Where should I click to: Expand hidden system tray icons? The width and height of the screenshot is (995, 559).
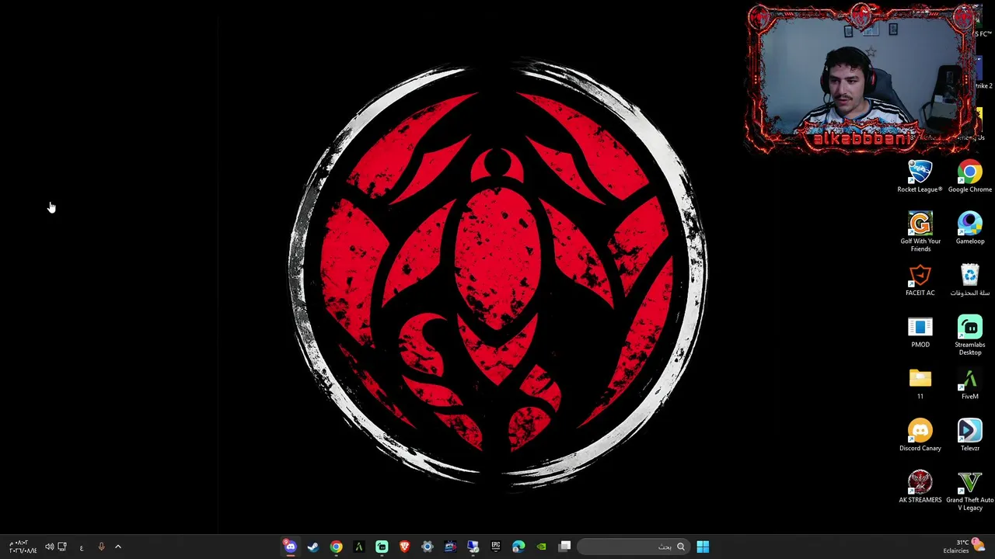click(118, 547)
